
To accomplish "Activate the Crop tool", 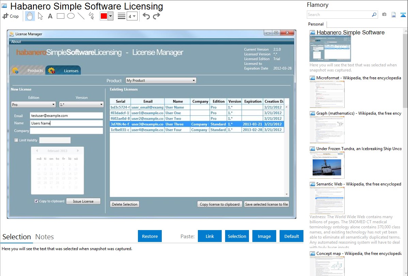I will pos(11,16).
